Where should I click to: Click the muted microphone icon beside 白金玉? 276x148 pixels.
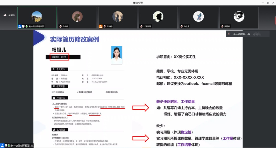pyautogui.click(x=181, y=26)
